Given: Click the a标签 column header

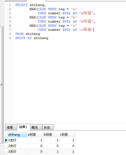Looking at the screenshot, I should (x=35, y=135).
